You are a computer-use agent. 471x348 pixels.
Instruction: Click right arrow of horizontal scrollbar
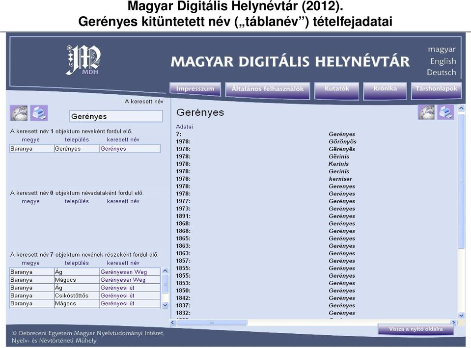[454, 322]
